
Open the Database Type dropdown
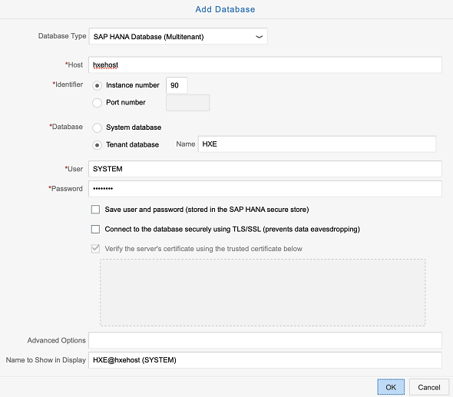point(178,36)
